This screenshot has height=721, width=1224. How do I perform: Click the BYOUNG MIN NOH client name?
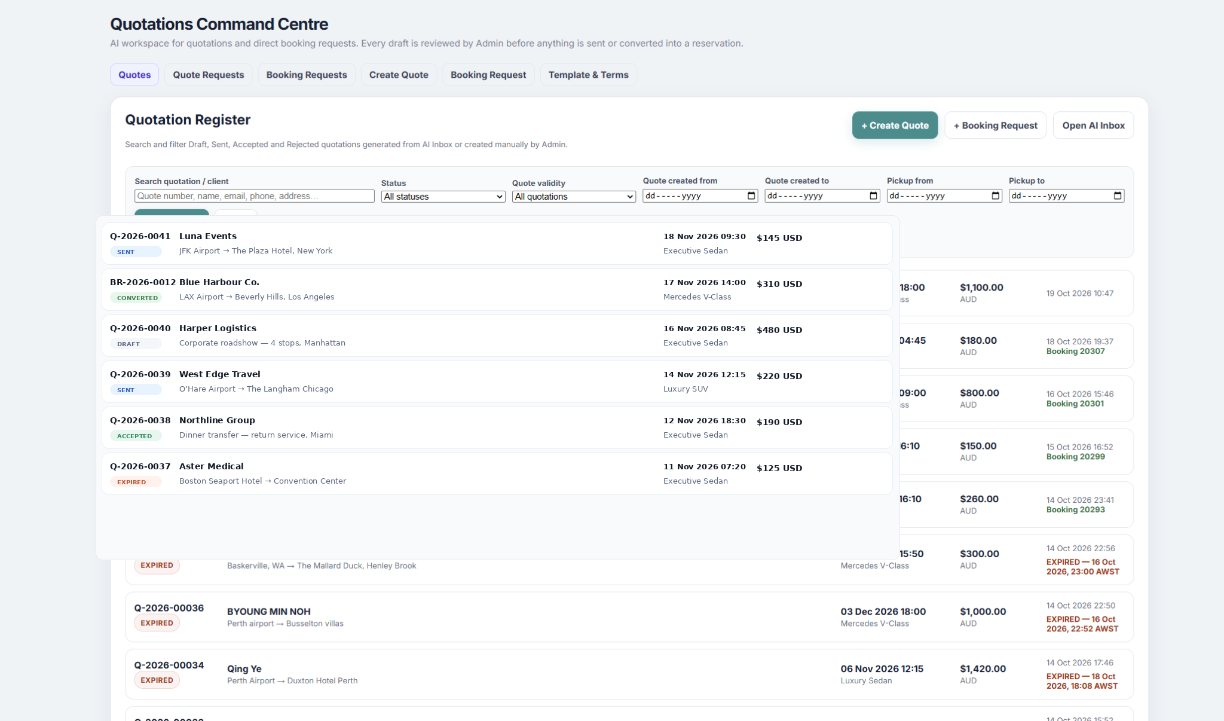[x=269, y=612]
